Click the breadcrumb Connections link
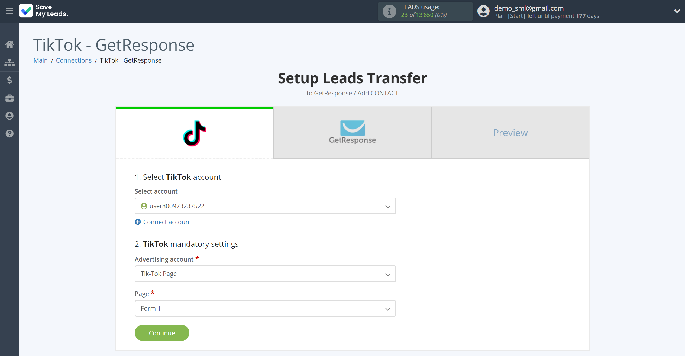Screen dimensions: 685x356 74,60
